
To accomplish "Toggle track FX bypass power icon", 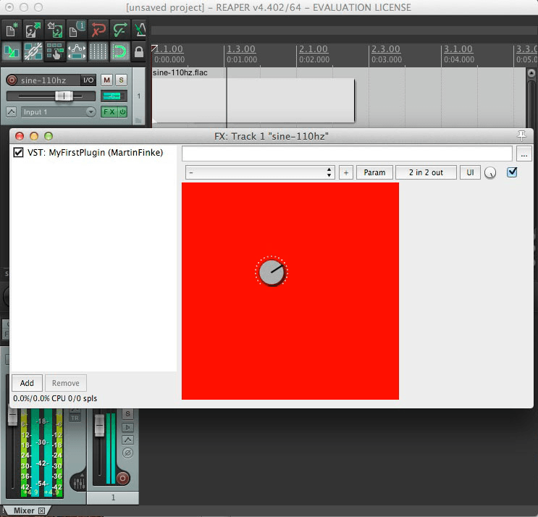I will (122, 112).
